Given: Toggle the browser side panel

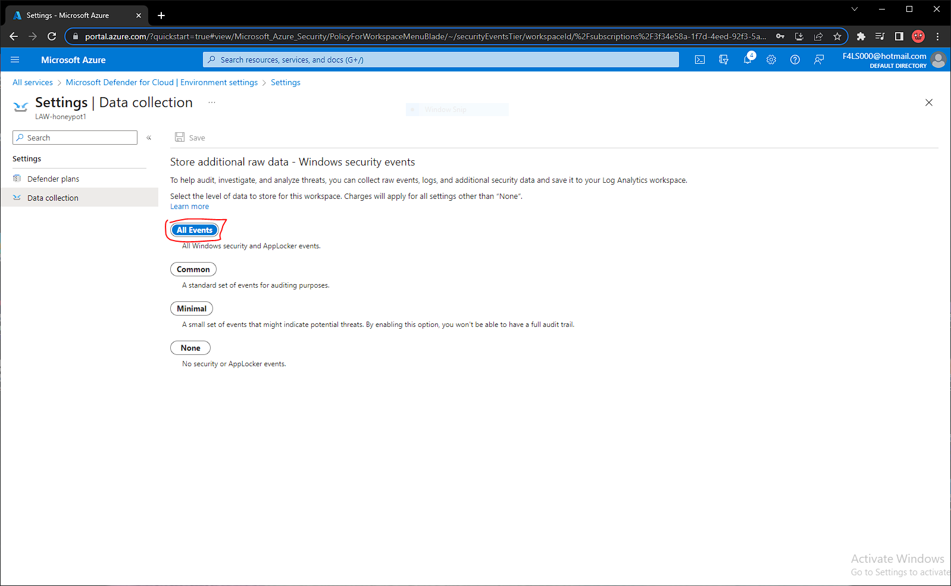Looking at the screenshot, I should coord(899,36).
